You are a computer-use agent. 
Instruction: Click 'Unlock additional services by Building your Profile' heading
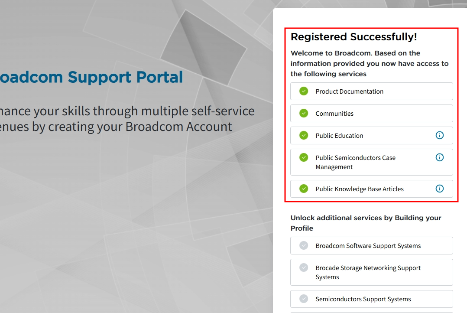(366, 223)
